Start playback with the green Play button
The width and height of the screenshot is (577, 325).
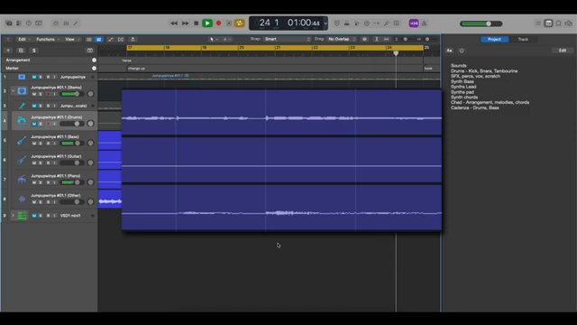[207, 23]
